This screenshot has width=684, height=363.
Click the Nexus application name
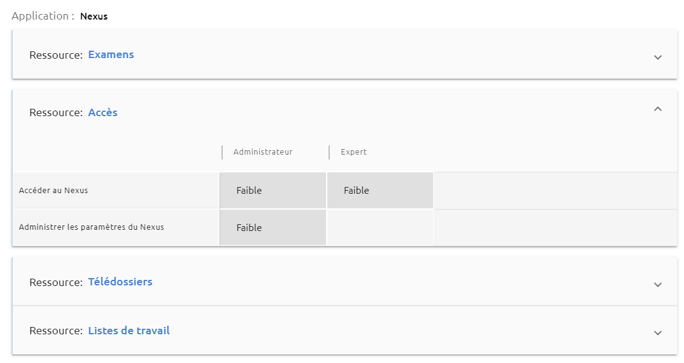(x=94, y=16)
